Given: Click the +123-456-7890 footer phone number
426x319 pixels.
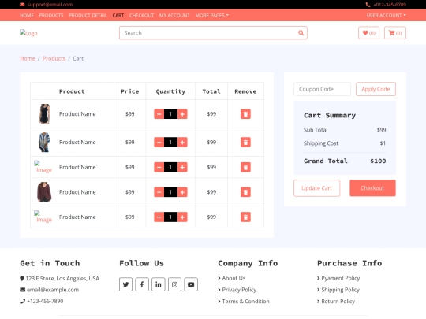Looking at the screenshot, I should tap(45, 301).
